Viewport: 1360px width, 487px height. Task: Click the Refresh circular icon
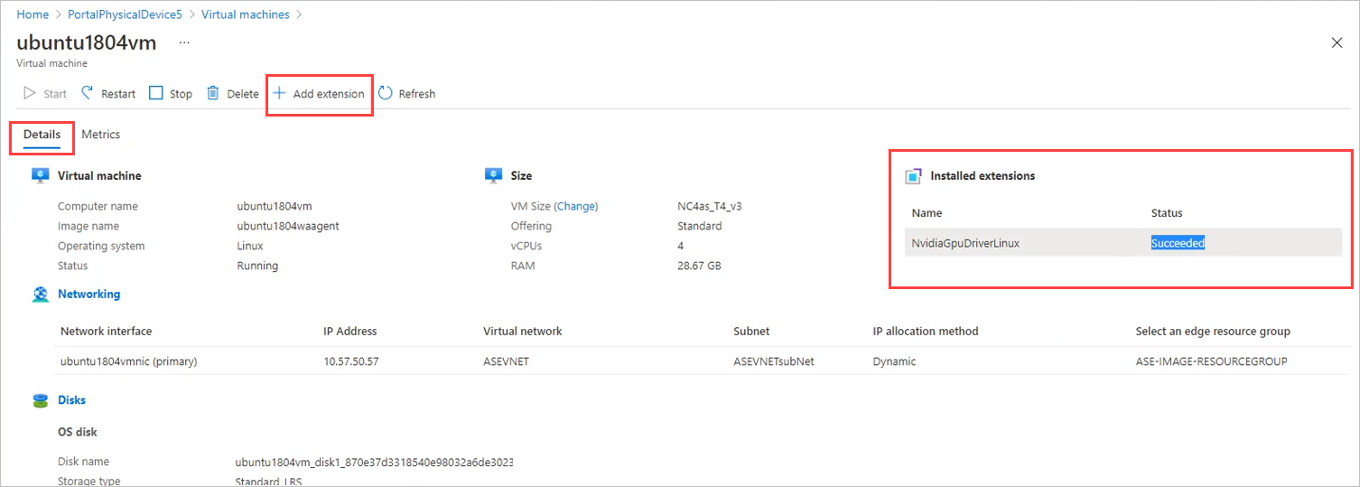(x=385, y=93)
